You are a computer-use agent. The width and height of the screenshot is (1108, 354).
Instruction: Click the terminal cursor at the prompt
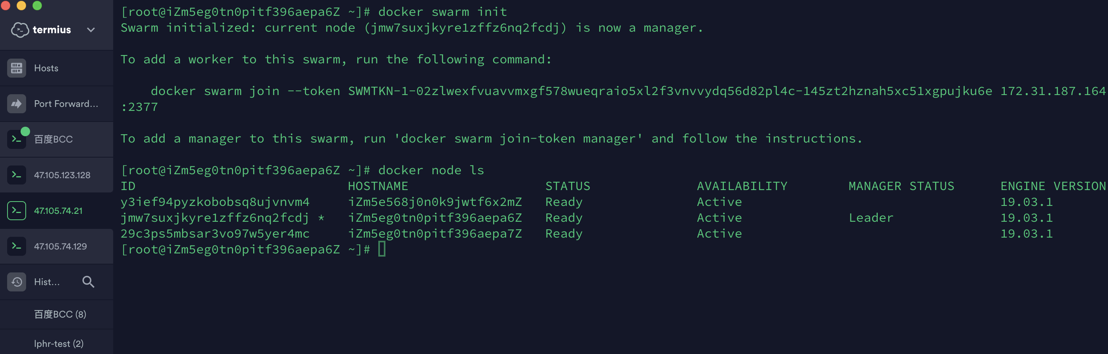382,249
